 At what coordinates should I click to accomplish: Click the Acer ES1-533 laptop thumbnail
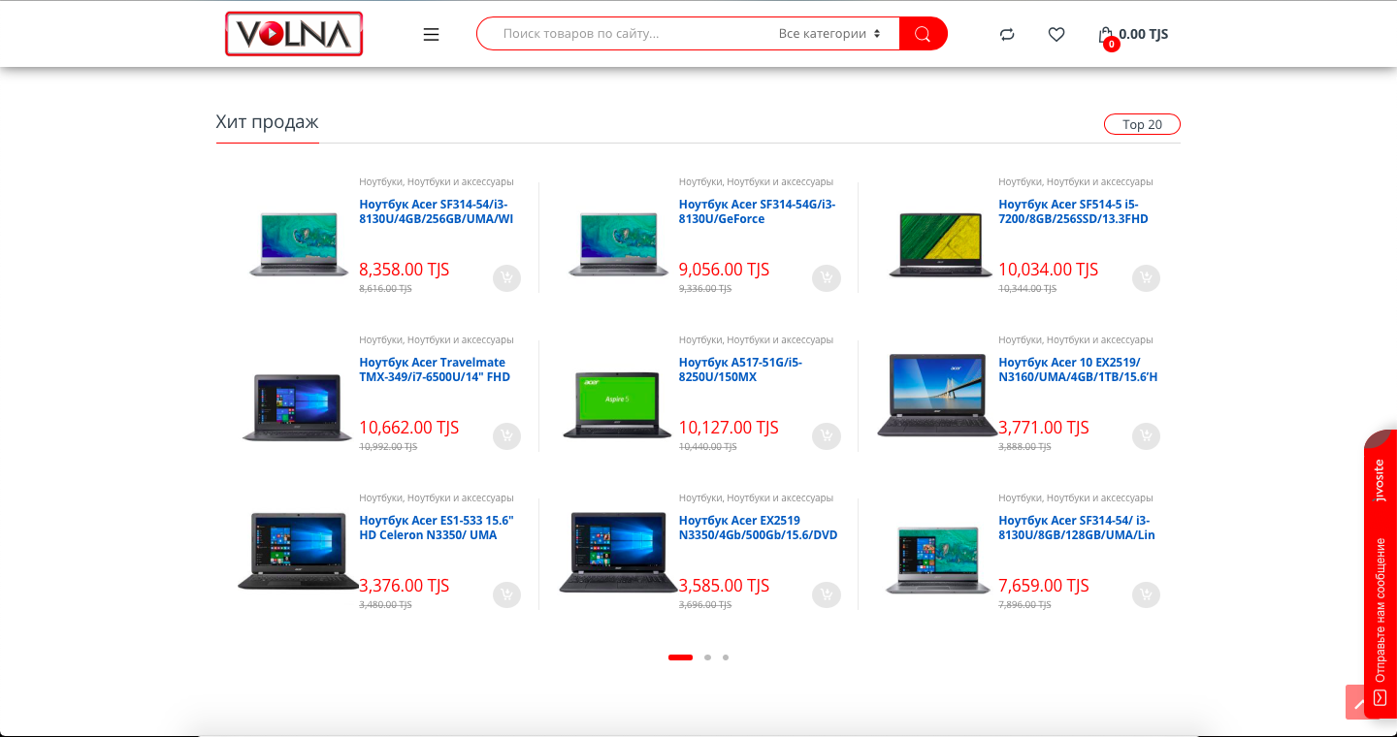(x=298, y=551)
